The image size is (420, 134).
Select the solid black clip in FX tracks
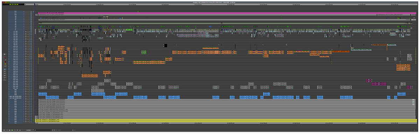click(x=165, y=45)
